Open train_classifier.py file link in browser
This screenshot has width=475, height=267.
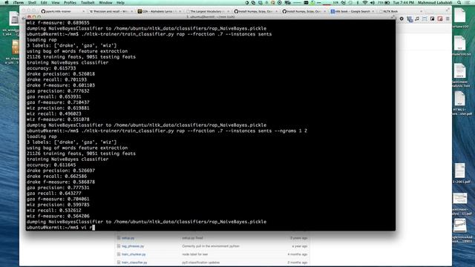pos(134,263)
